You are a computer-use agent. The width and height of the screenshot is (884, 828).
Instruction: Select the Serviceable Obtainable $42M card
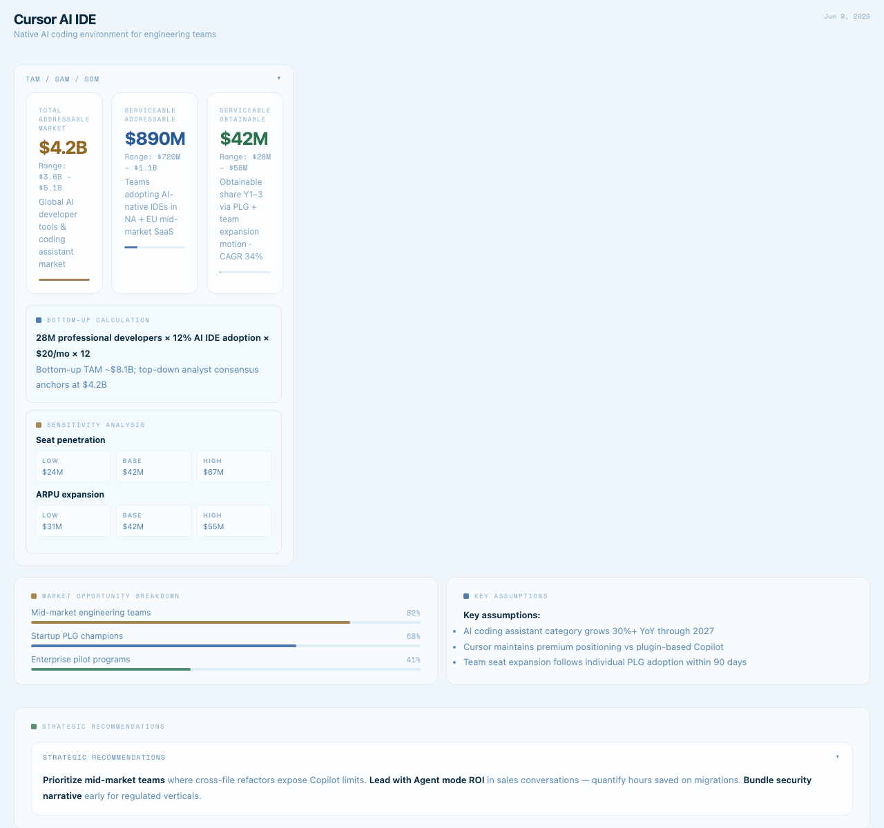[245, 193]
